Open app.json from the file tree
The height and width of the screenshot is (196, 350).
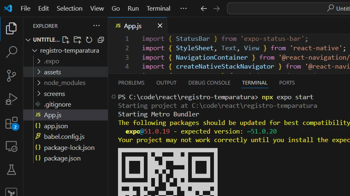point(66,126)
